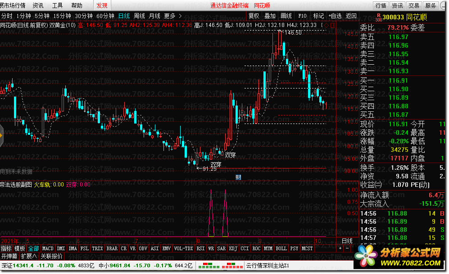Add stock via +自选 button

pyautogui.click(x=335, y=16)
